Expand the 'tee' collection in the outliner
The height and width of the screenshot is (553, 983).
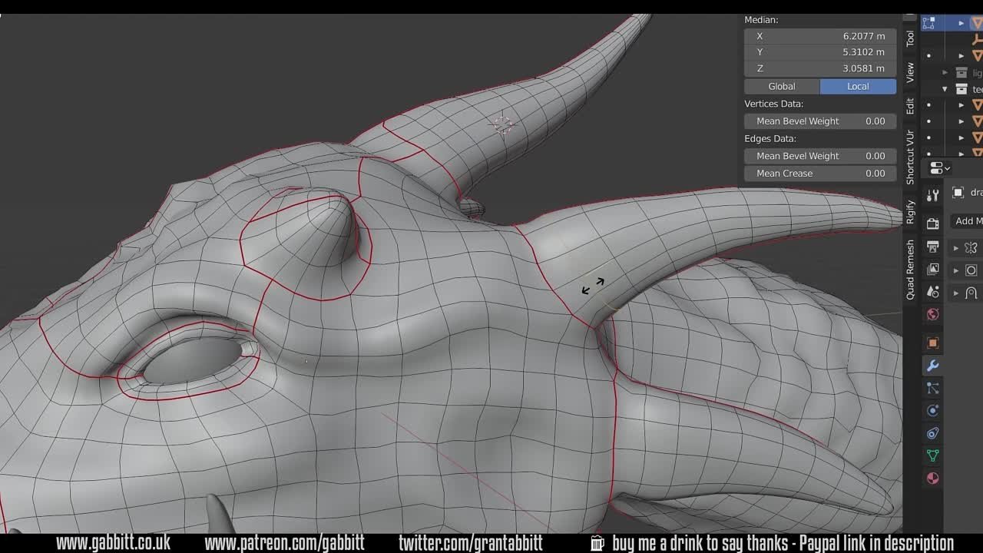tap(945, 88)
